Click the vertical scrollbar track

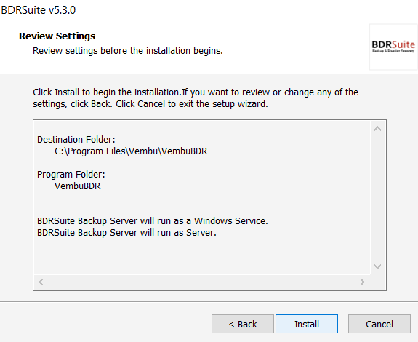point(377,198)
